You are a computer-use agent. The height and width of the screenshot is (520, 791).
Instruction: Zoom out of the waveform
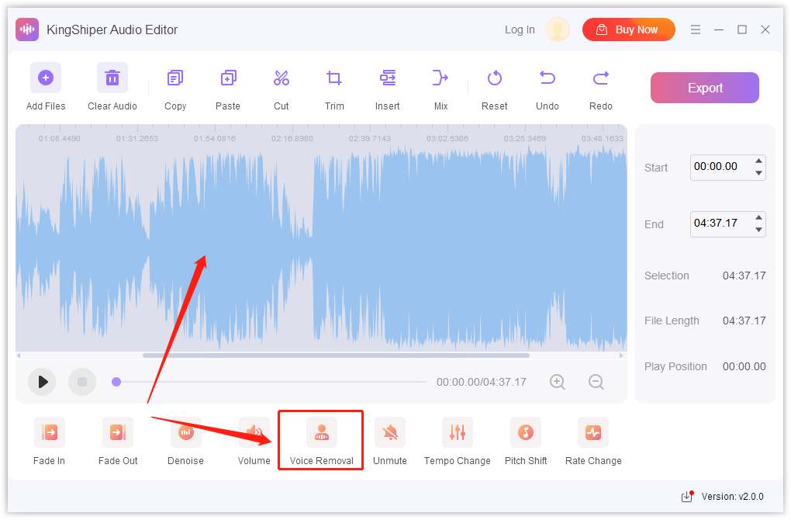596,382
